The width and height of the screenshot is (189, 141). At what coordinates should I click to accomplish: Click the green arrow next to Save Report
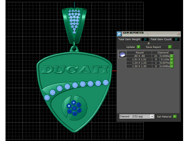click(170, 47)
